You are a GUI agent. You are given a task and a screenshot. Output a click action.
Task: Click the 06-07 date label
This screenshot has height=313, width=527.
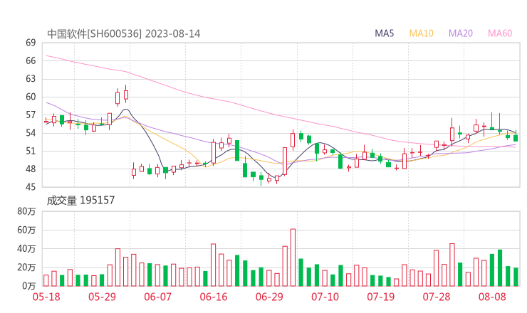coord(157,297)
